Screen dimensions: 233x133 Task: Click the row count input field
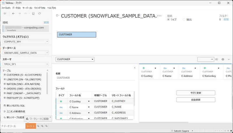click(206, 60)
